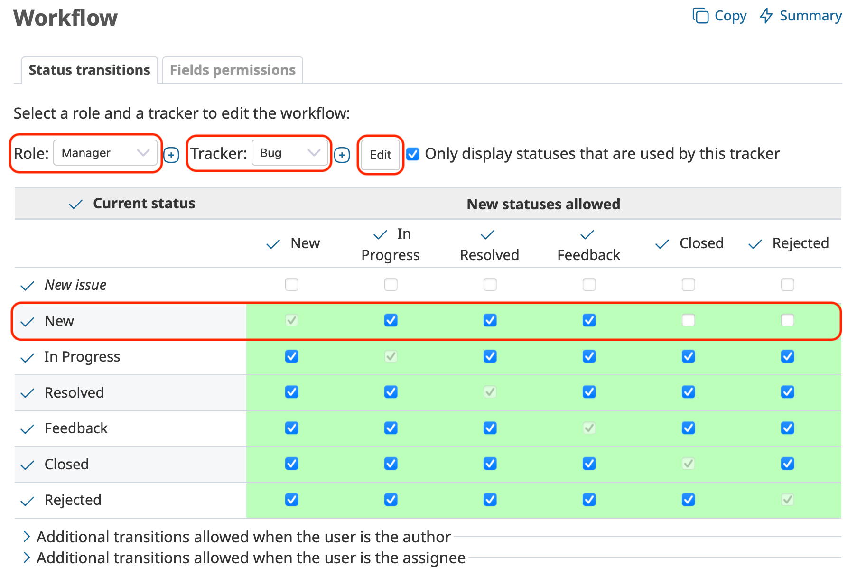Open the Role dropdown showing Manager
The image size is (857, 577).
point(106,153)
